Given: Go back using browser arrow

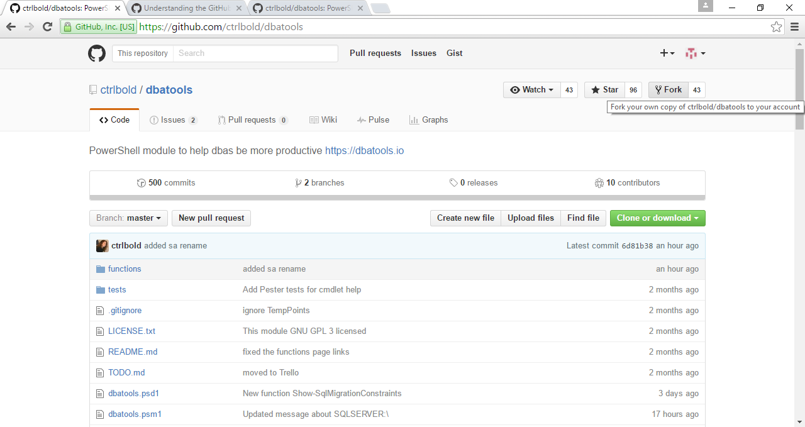Looking at the screenshot, I should tap(11, 27).
